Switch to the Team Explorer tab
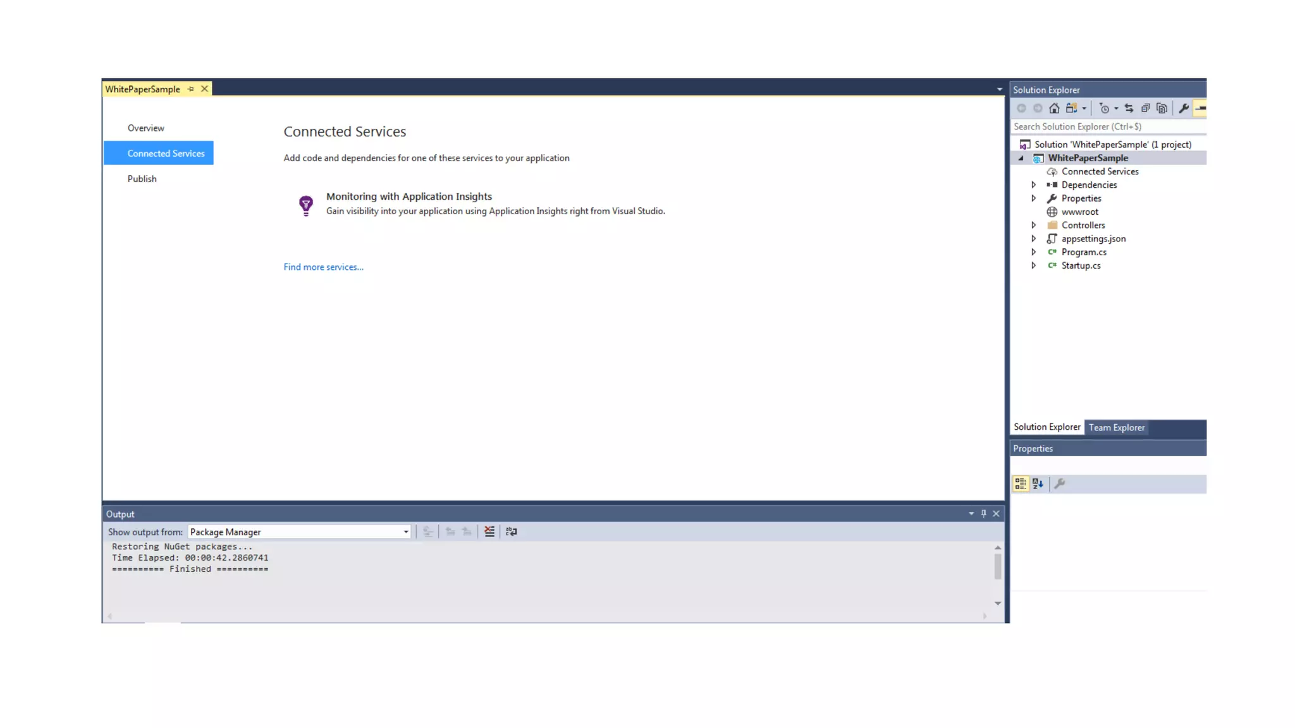Image resolution: width=1295 pixels, height=728 pixels. click(x=1116, y=428)
